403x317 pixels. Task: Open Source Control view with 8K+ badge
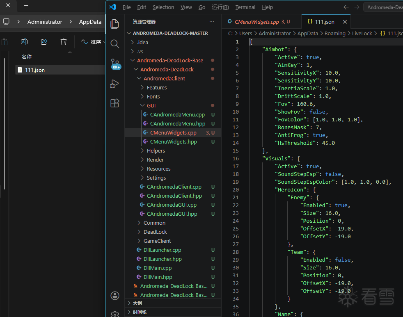115,64
